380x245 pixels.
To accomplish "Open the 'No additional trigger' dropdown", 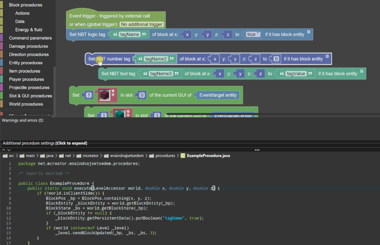I will coord(142,24).
